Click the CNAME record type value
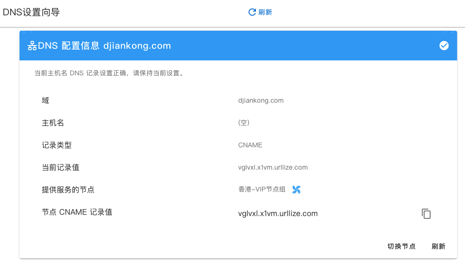 click(x=250, y=145)
